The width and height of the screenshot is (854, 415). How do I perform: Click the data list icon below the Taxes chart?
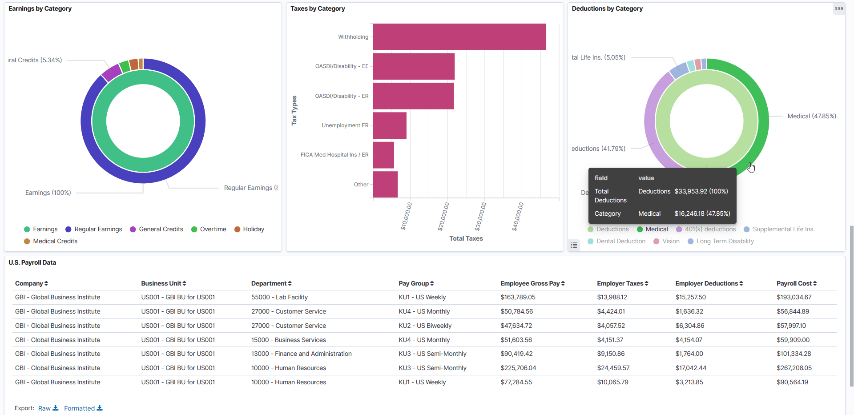(574, 245)
